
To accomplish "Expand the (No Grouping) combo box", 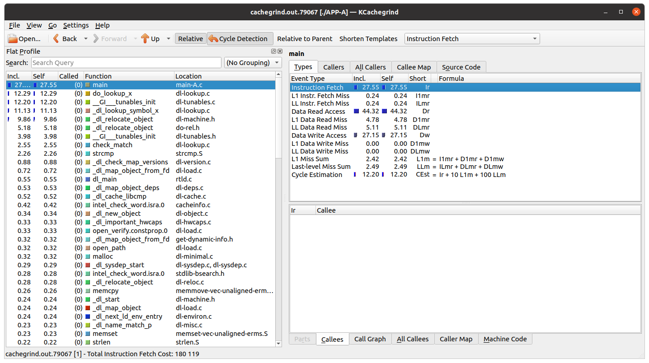I will point(253,63).
